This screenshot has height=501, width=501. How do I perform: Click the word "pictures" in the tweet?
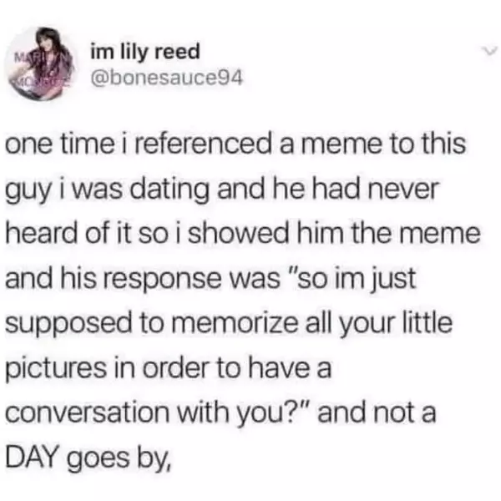[x=56, y=369]
